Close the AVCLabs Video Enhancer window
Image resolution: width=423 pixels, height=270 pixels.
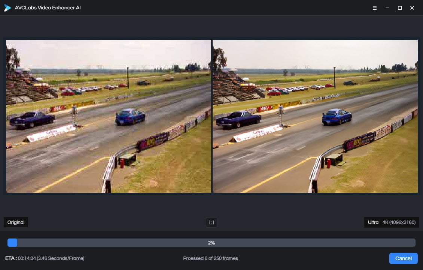[412, 8]
